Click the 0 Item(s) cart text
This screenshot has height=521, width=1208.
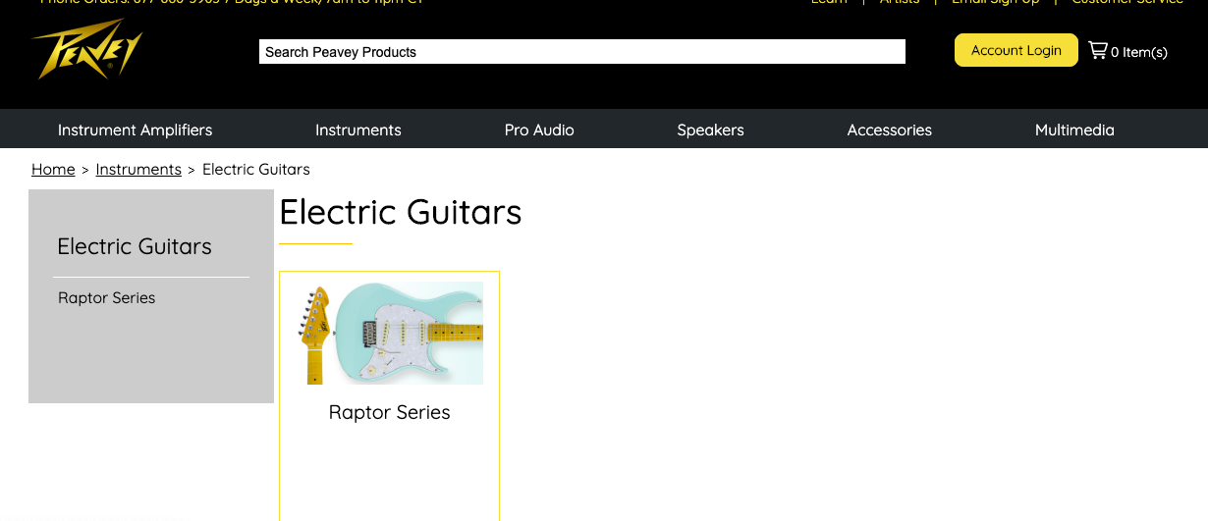click(1139, 52)
